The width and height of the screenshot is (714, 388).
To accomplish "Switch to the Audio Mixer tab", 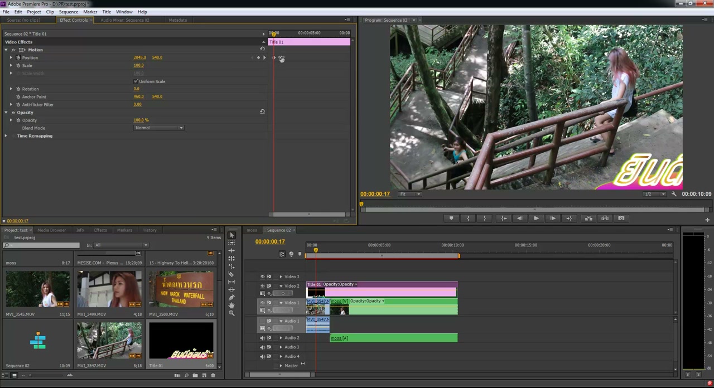I will 125,20.
